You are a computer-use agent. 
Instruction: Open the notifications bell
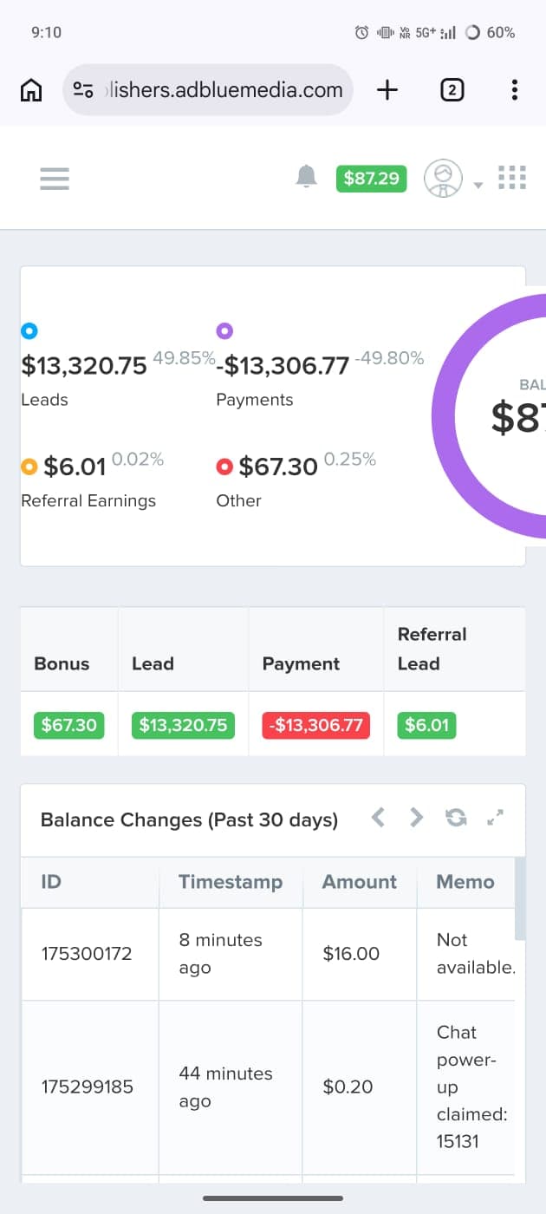pos(306,177)
